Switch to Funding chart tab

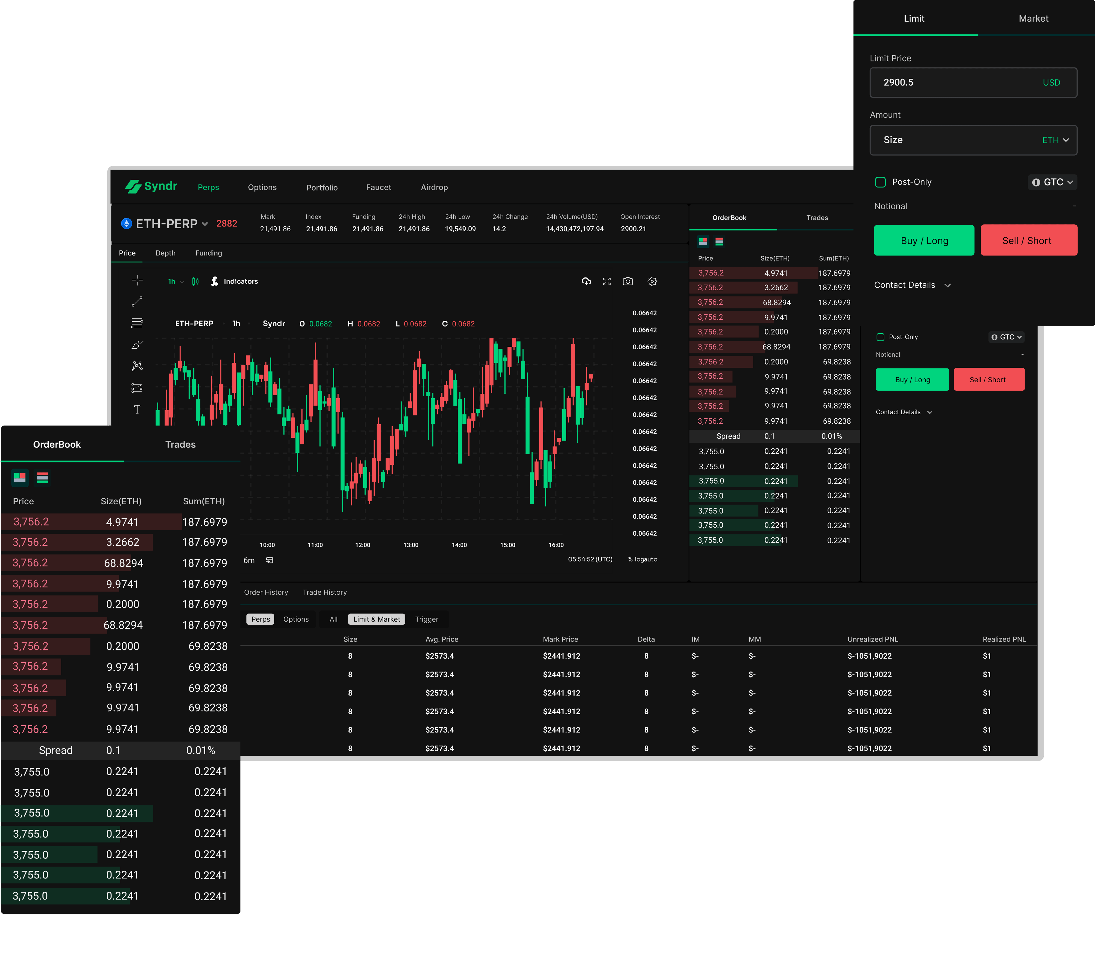tap(209, 253)
